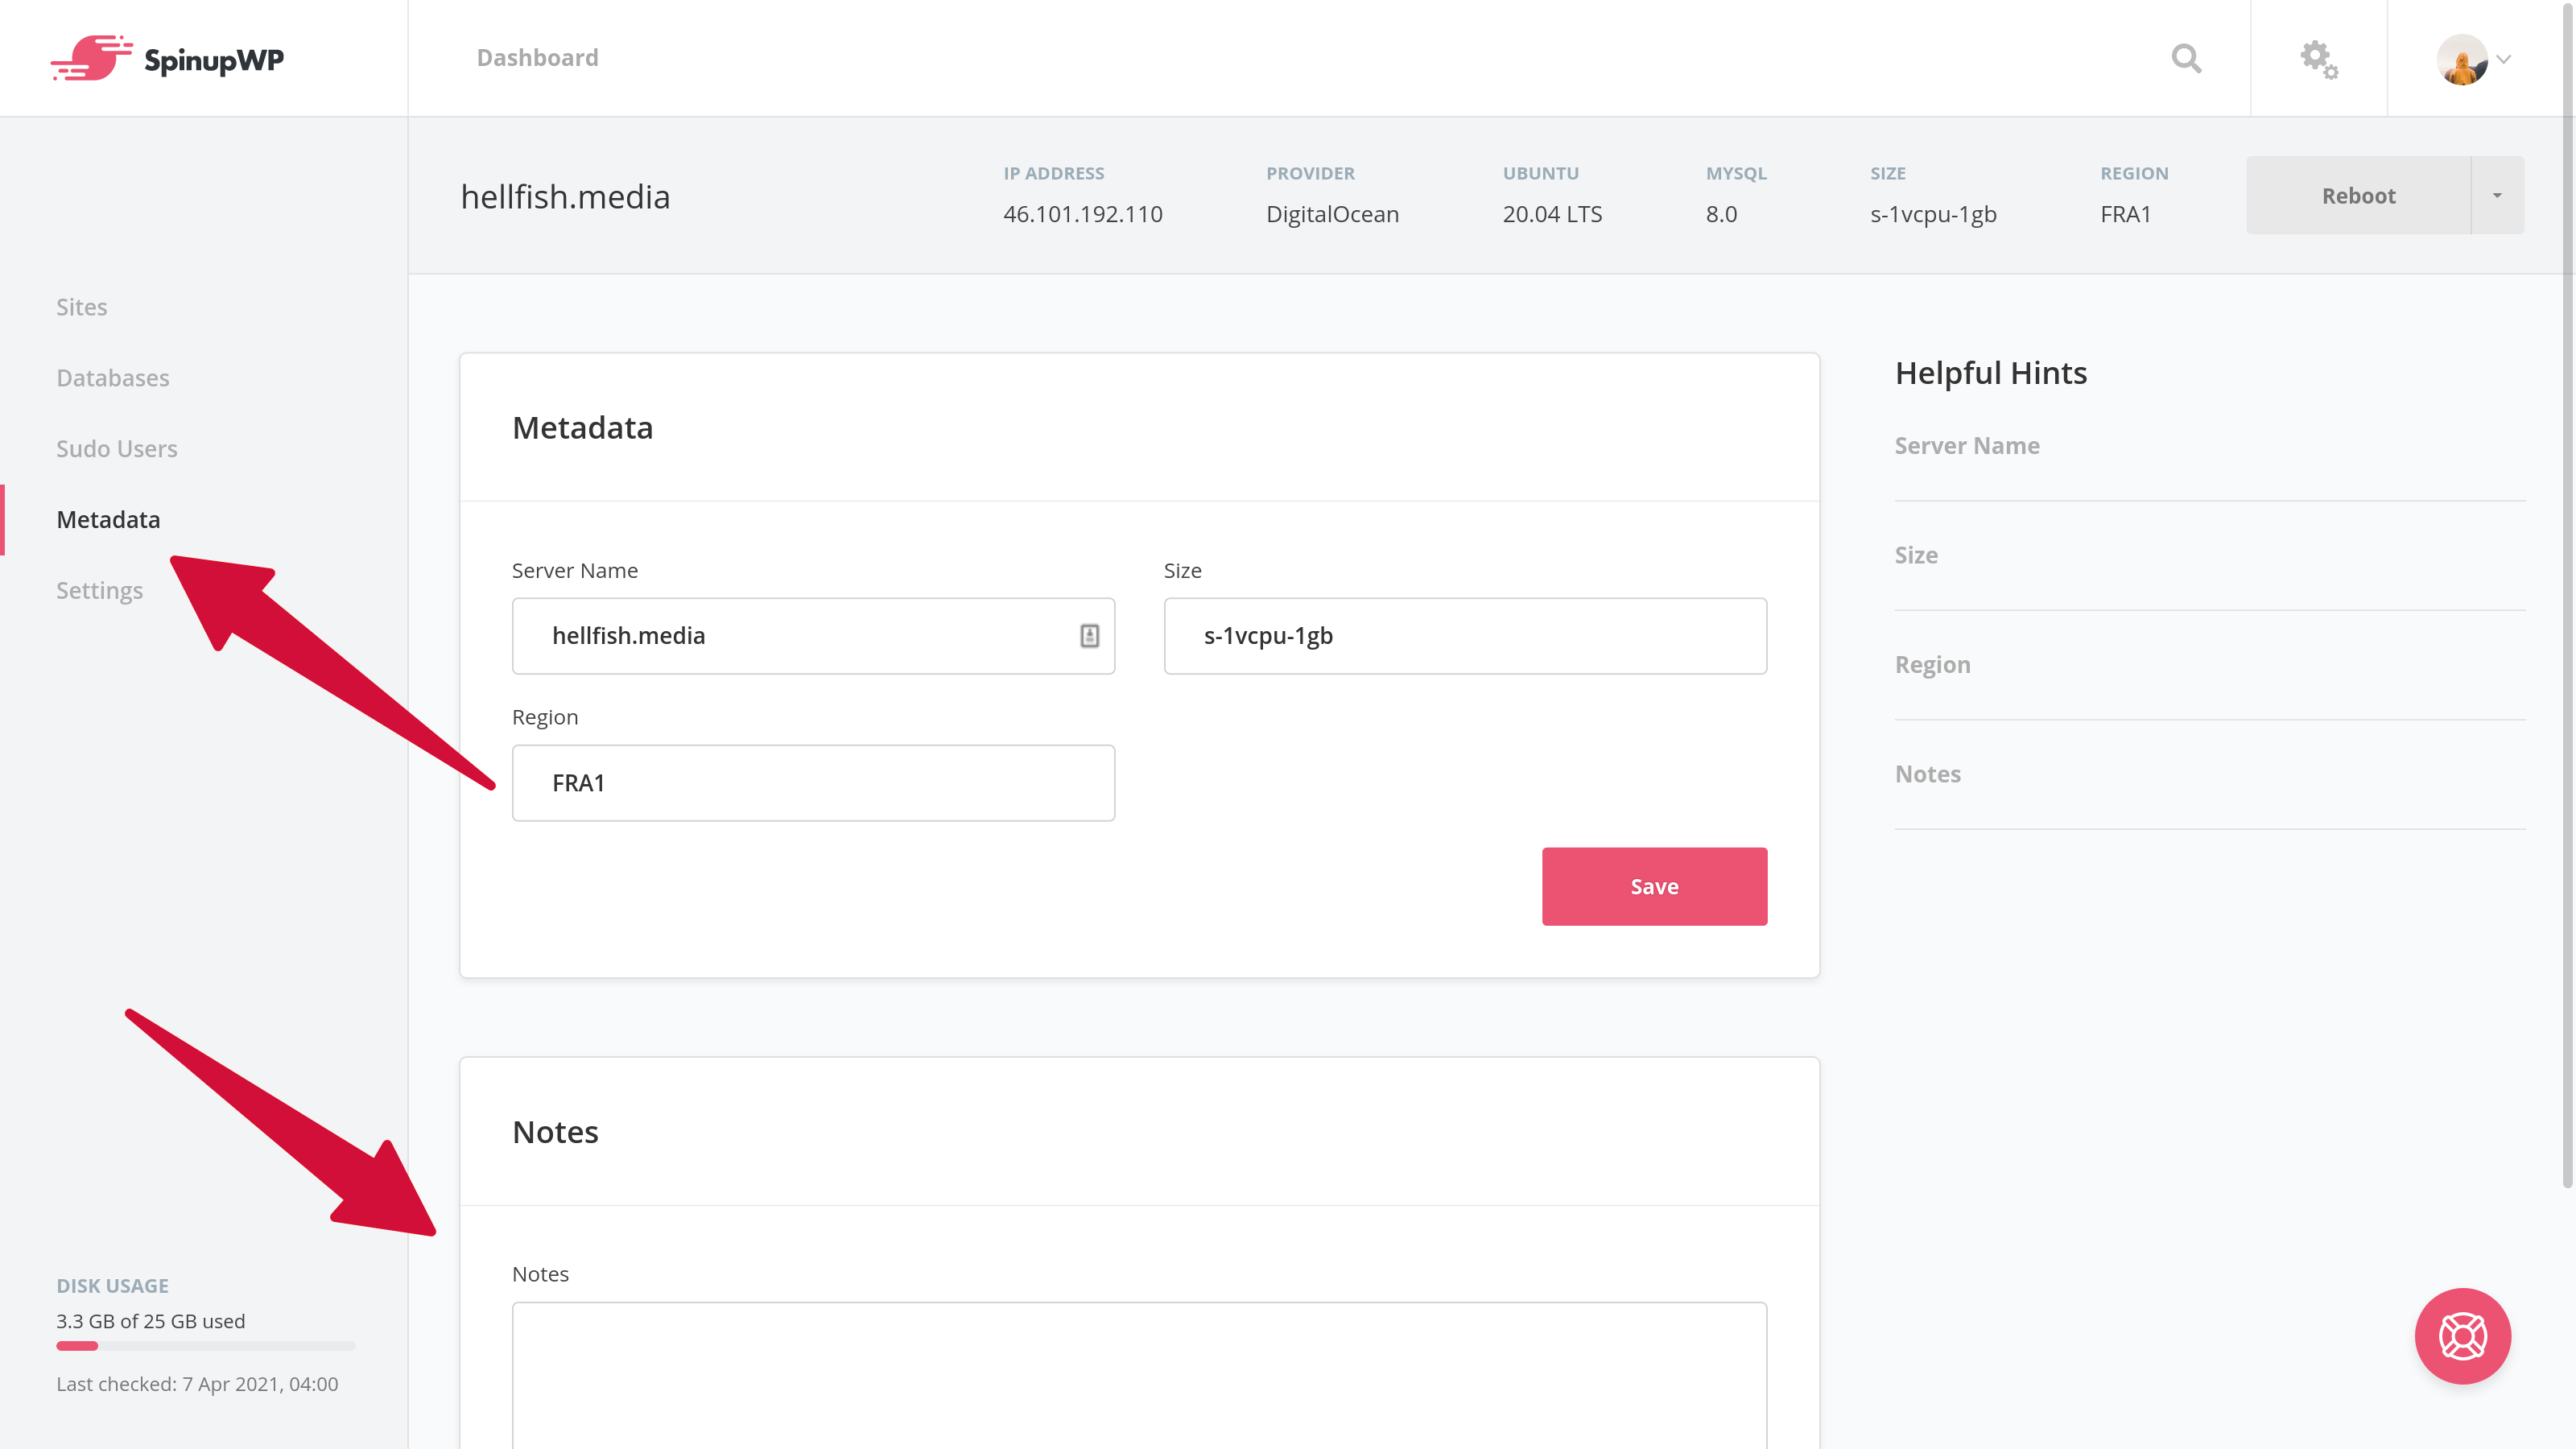This screenshot has width=2576, height=1449.
Task: Click the FRA1 header region value
Action: (x=2125, y=214)
